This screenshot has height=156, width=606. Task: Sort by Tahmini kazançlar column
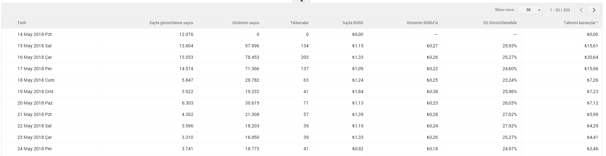pyautogui.click(x=581, y=23)
